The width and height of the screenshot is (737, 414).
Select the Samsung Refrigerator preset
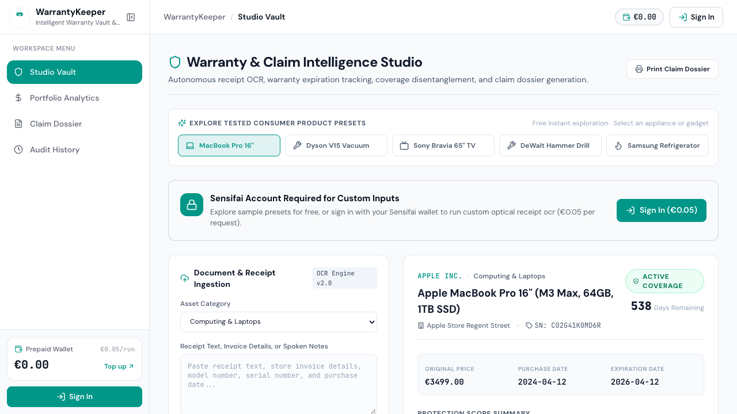click(x=658, y=145)
